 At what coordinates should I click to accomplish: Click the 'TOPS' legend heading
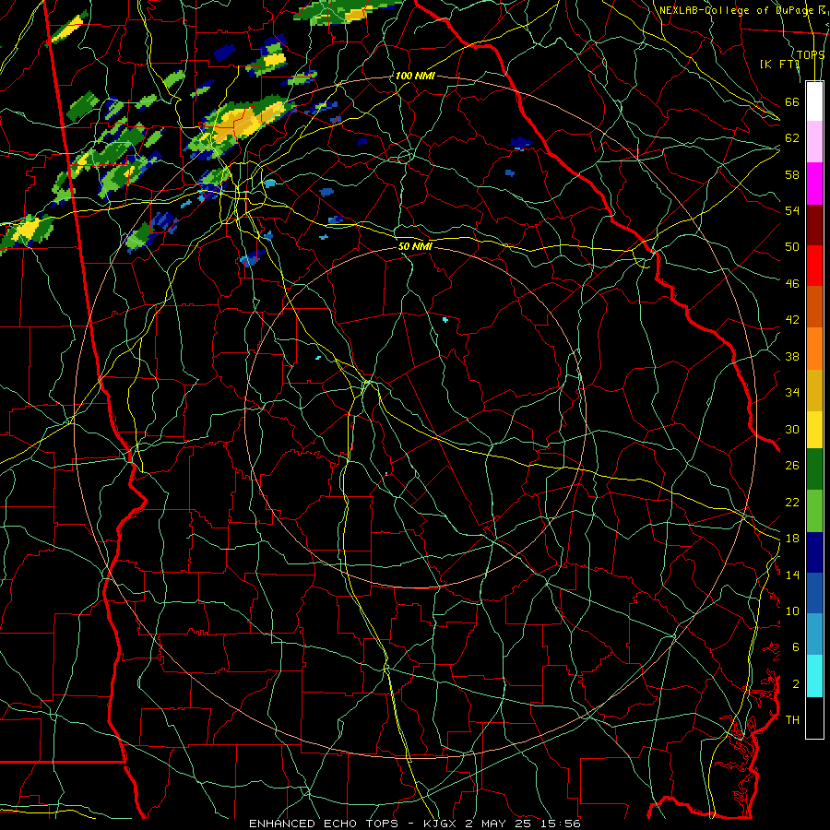point(811,55)
